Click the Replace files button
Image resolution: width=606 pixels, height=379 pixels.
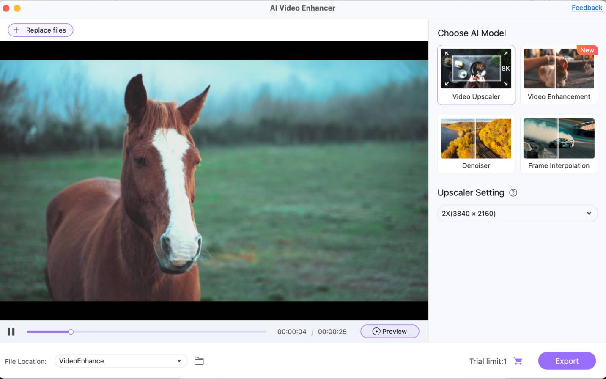click(40, 30)
